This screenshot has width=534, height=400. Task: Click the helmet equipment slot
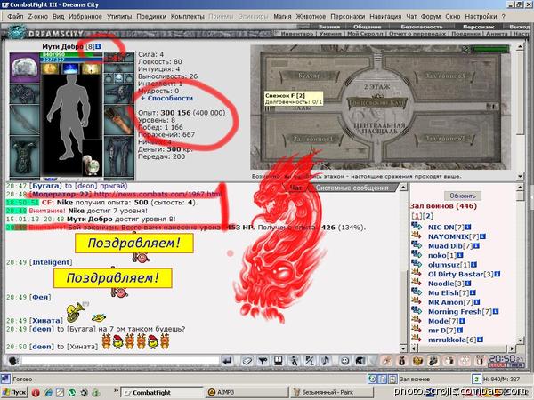24,68
